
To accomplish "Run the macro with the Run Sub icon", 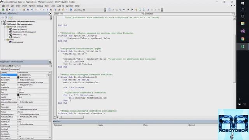I will (x=40, y=10).
